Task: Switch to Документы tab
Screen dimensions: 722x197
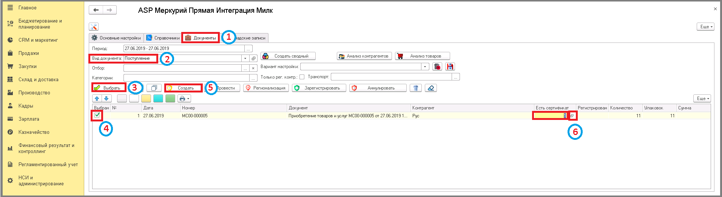Action: click(x=201, y=38)
